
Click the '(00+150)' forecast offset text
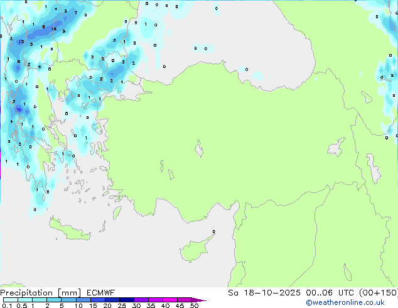379,293
